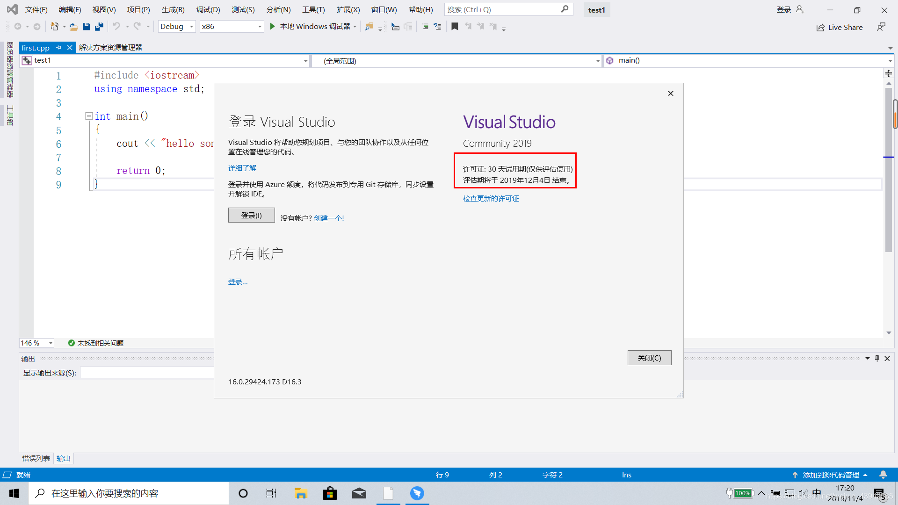This screenshot has width=898, height=505.
Task: Click the Save All files toolbar icon
Action: 99,27
